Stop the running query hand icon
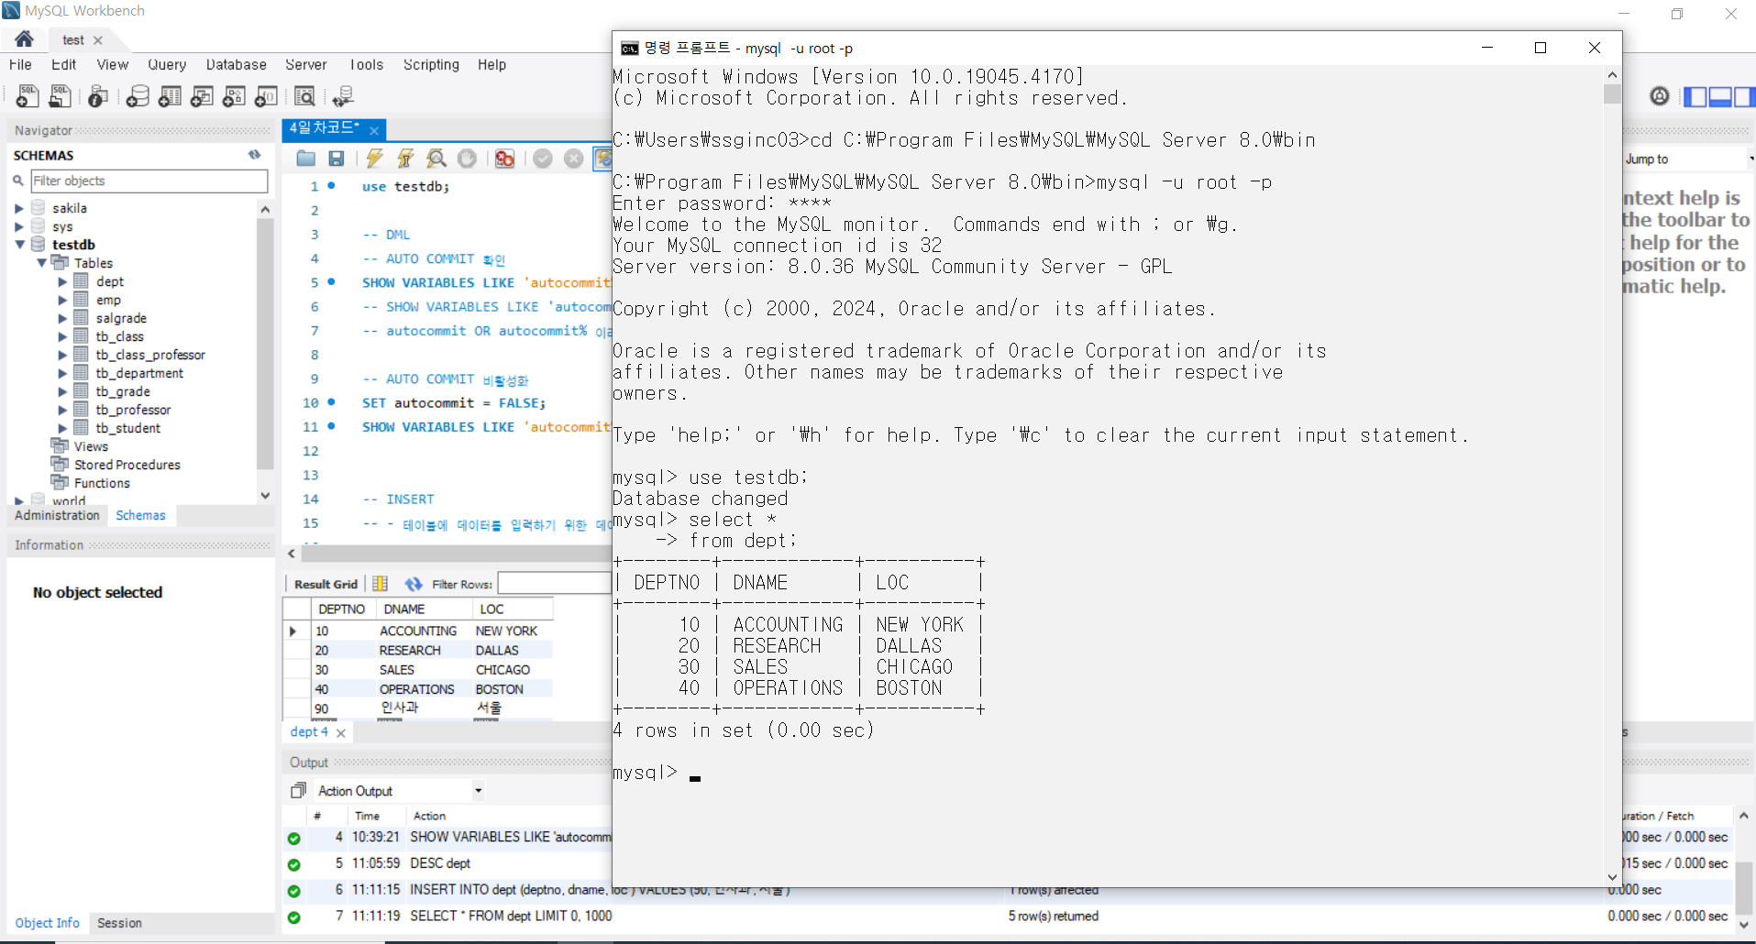The image size is (1756, 944). click(x=468, y=159)
